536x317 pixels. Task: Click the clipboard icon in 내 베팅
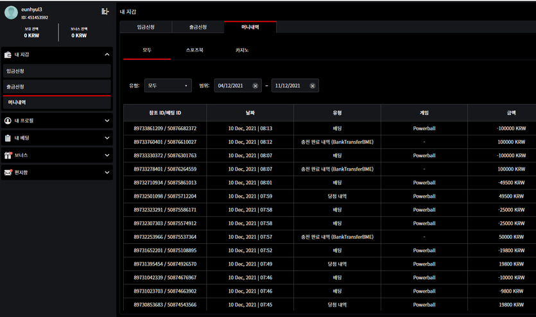tap(8, 138)
